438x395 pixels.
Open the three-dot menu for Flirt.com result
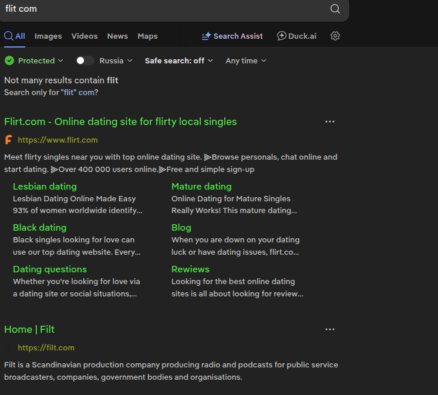tap(330, 121)
